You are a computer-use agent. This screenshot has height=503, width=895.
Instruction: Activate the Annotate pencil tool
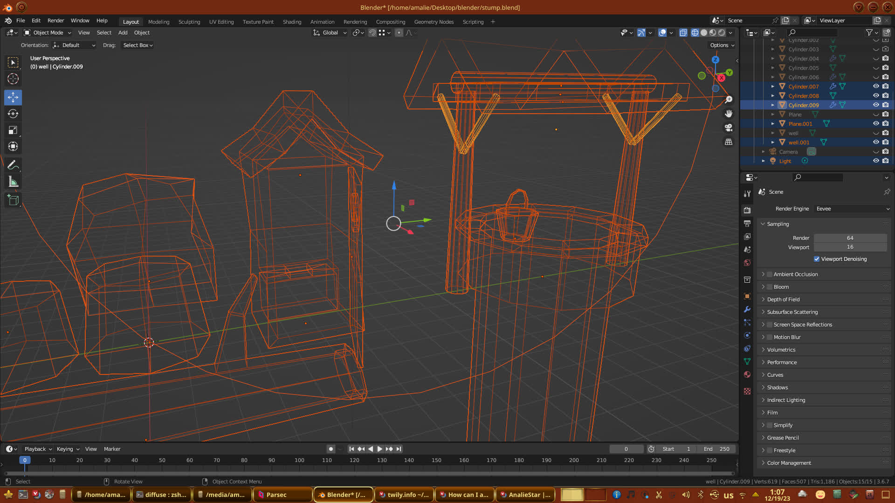(13, 165)
